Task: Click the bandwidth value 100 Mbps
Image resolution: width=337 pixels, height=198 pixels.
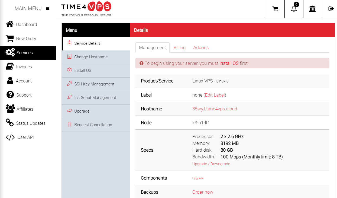Action: [231, 157]
